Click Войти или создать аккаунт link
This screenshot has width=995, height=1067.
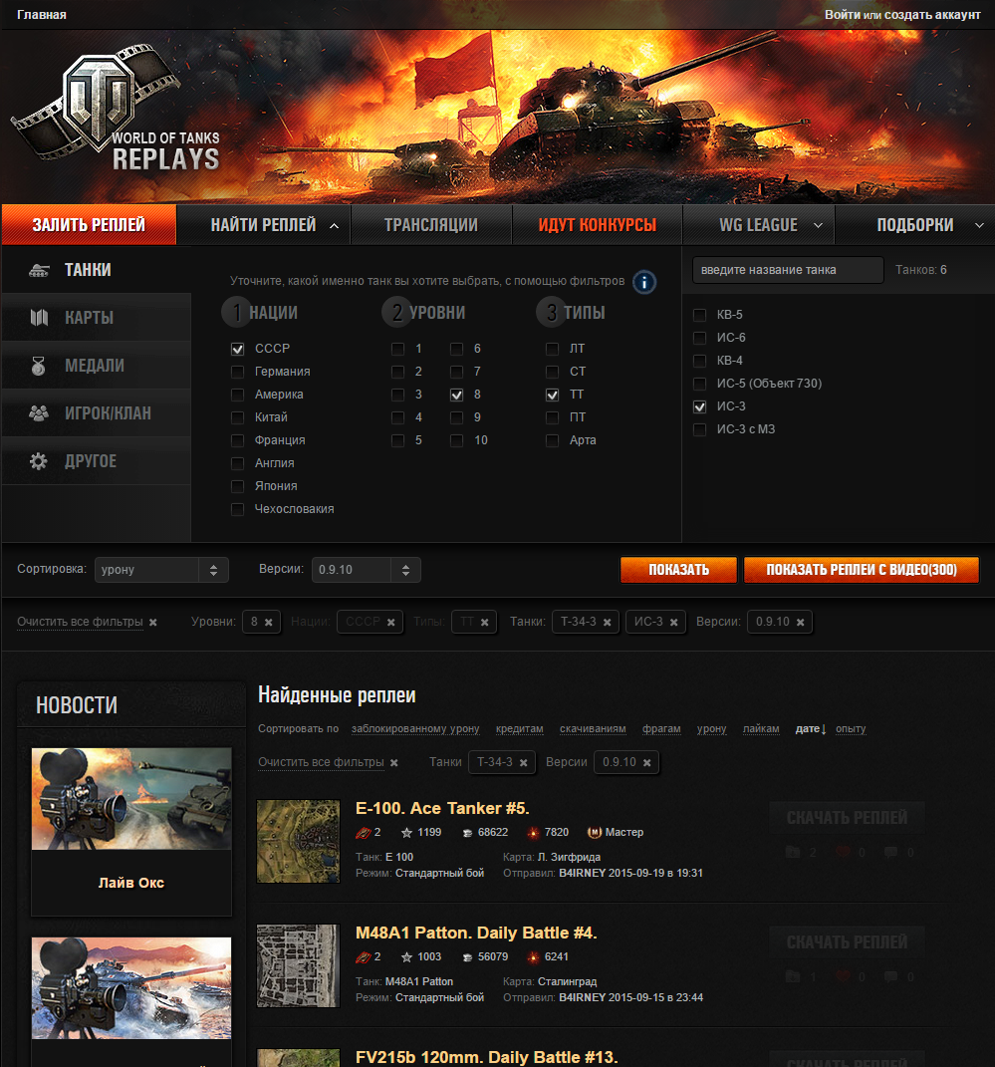click(x=902, y=14)
